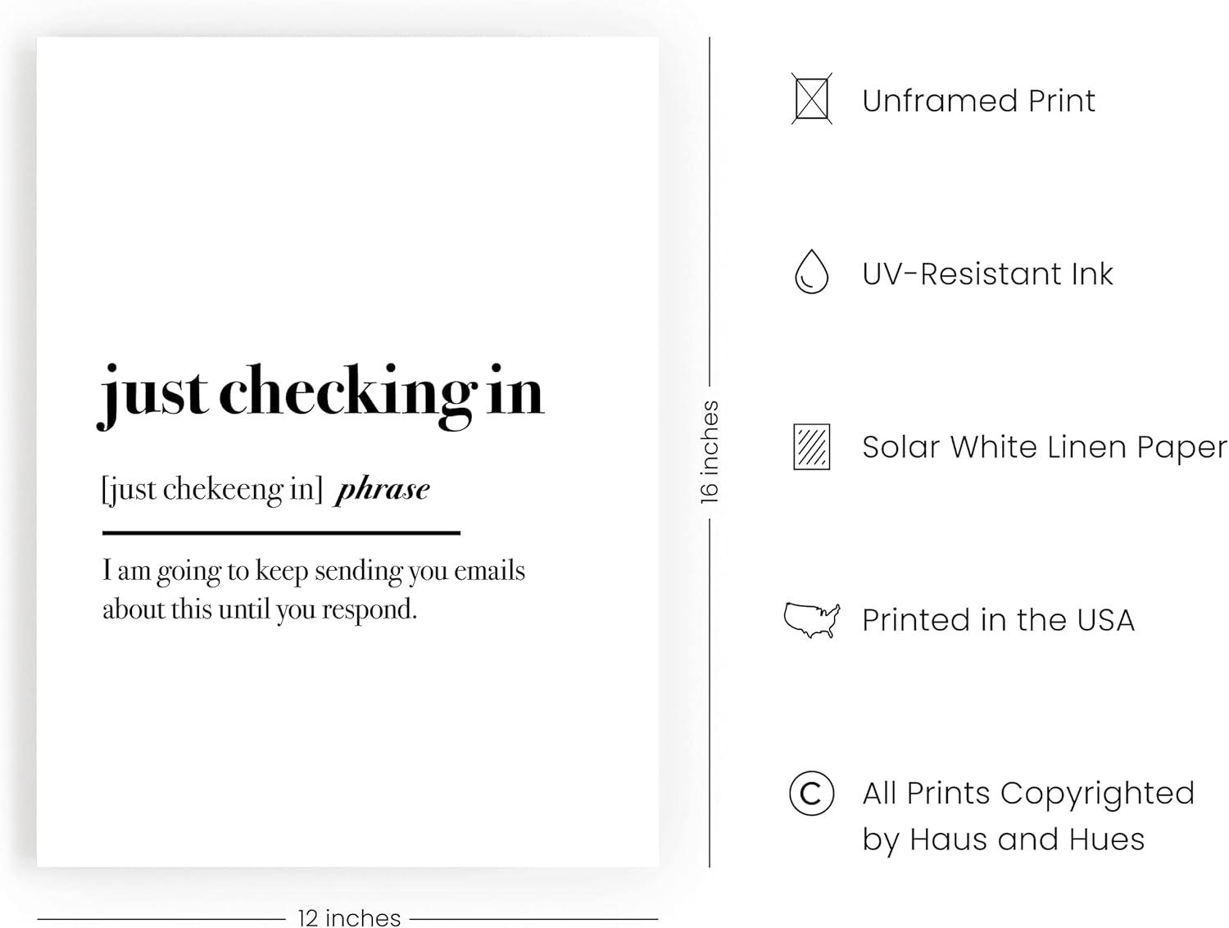Click the linen paper texture icon

pyautogui.click(x=811, y=446)
